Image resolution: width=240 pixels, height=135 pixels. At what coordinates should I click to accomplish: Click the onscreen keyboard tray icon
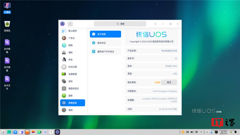point(187,132)
